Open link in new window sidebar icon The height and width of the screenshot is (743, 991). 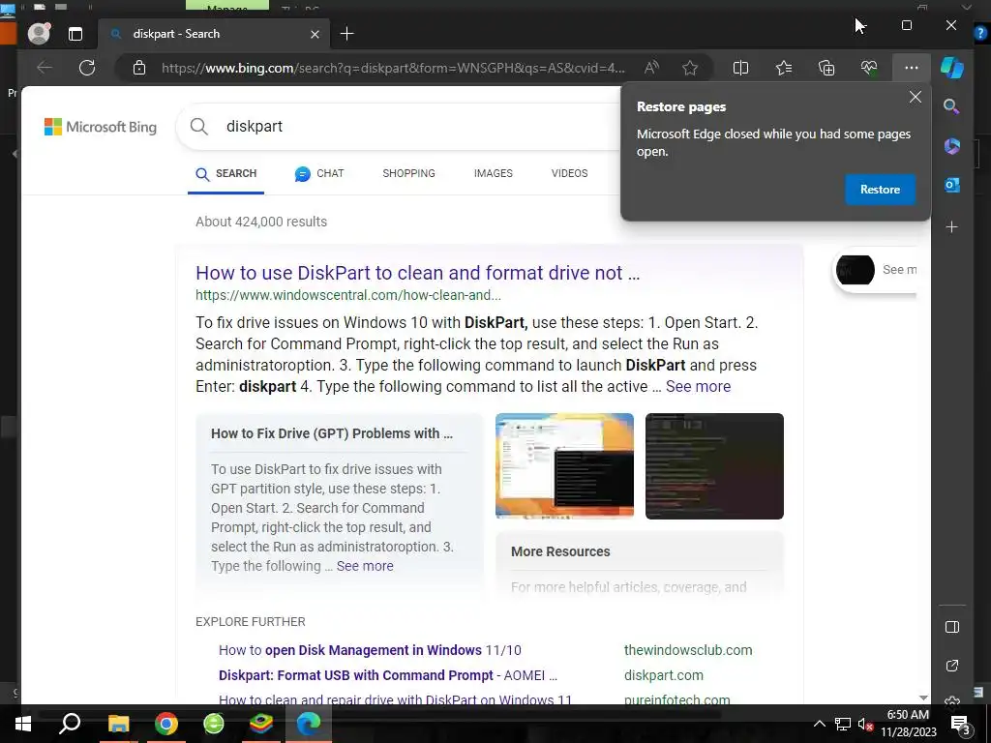click(952, 666)
